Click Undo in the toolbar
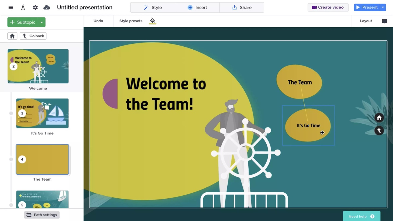Screen dimensions: 393x221 click(x=98, y=21)
